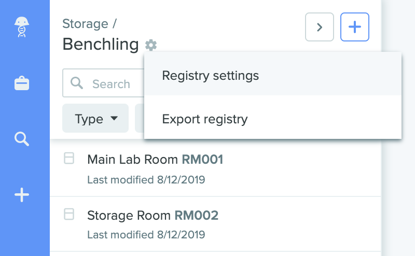Screen dimensions: 415x256
Task: Click the Benchling registry title
Action: click(x=101, y=44)
